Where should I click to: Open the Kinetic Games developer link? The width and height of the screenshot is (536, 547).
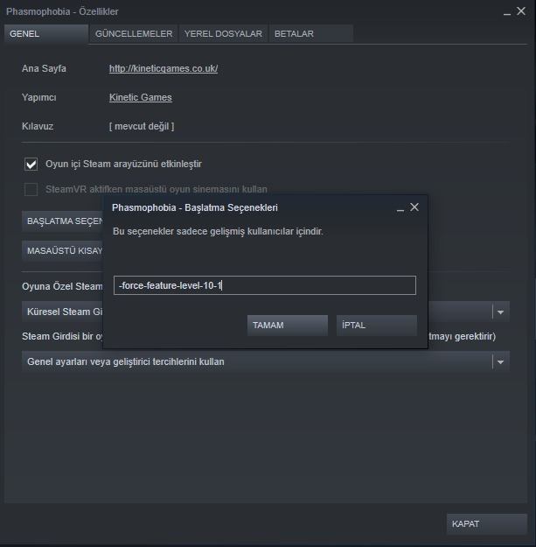pos(141,97)
